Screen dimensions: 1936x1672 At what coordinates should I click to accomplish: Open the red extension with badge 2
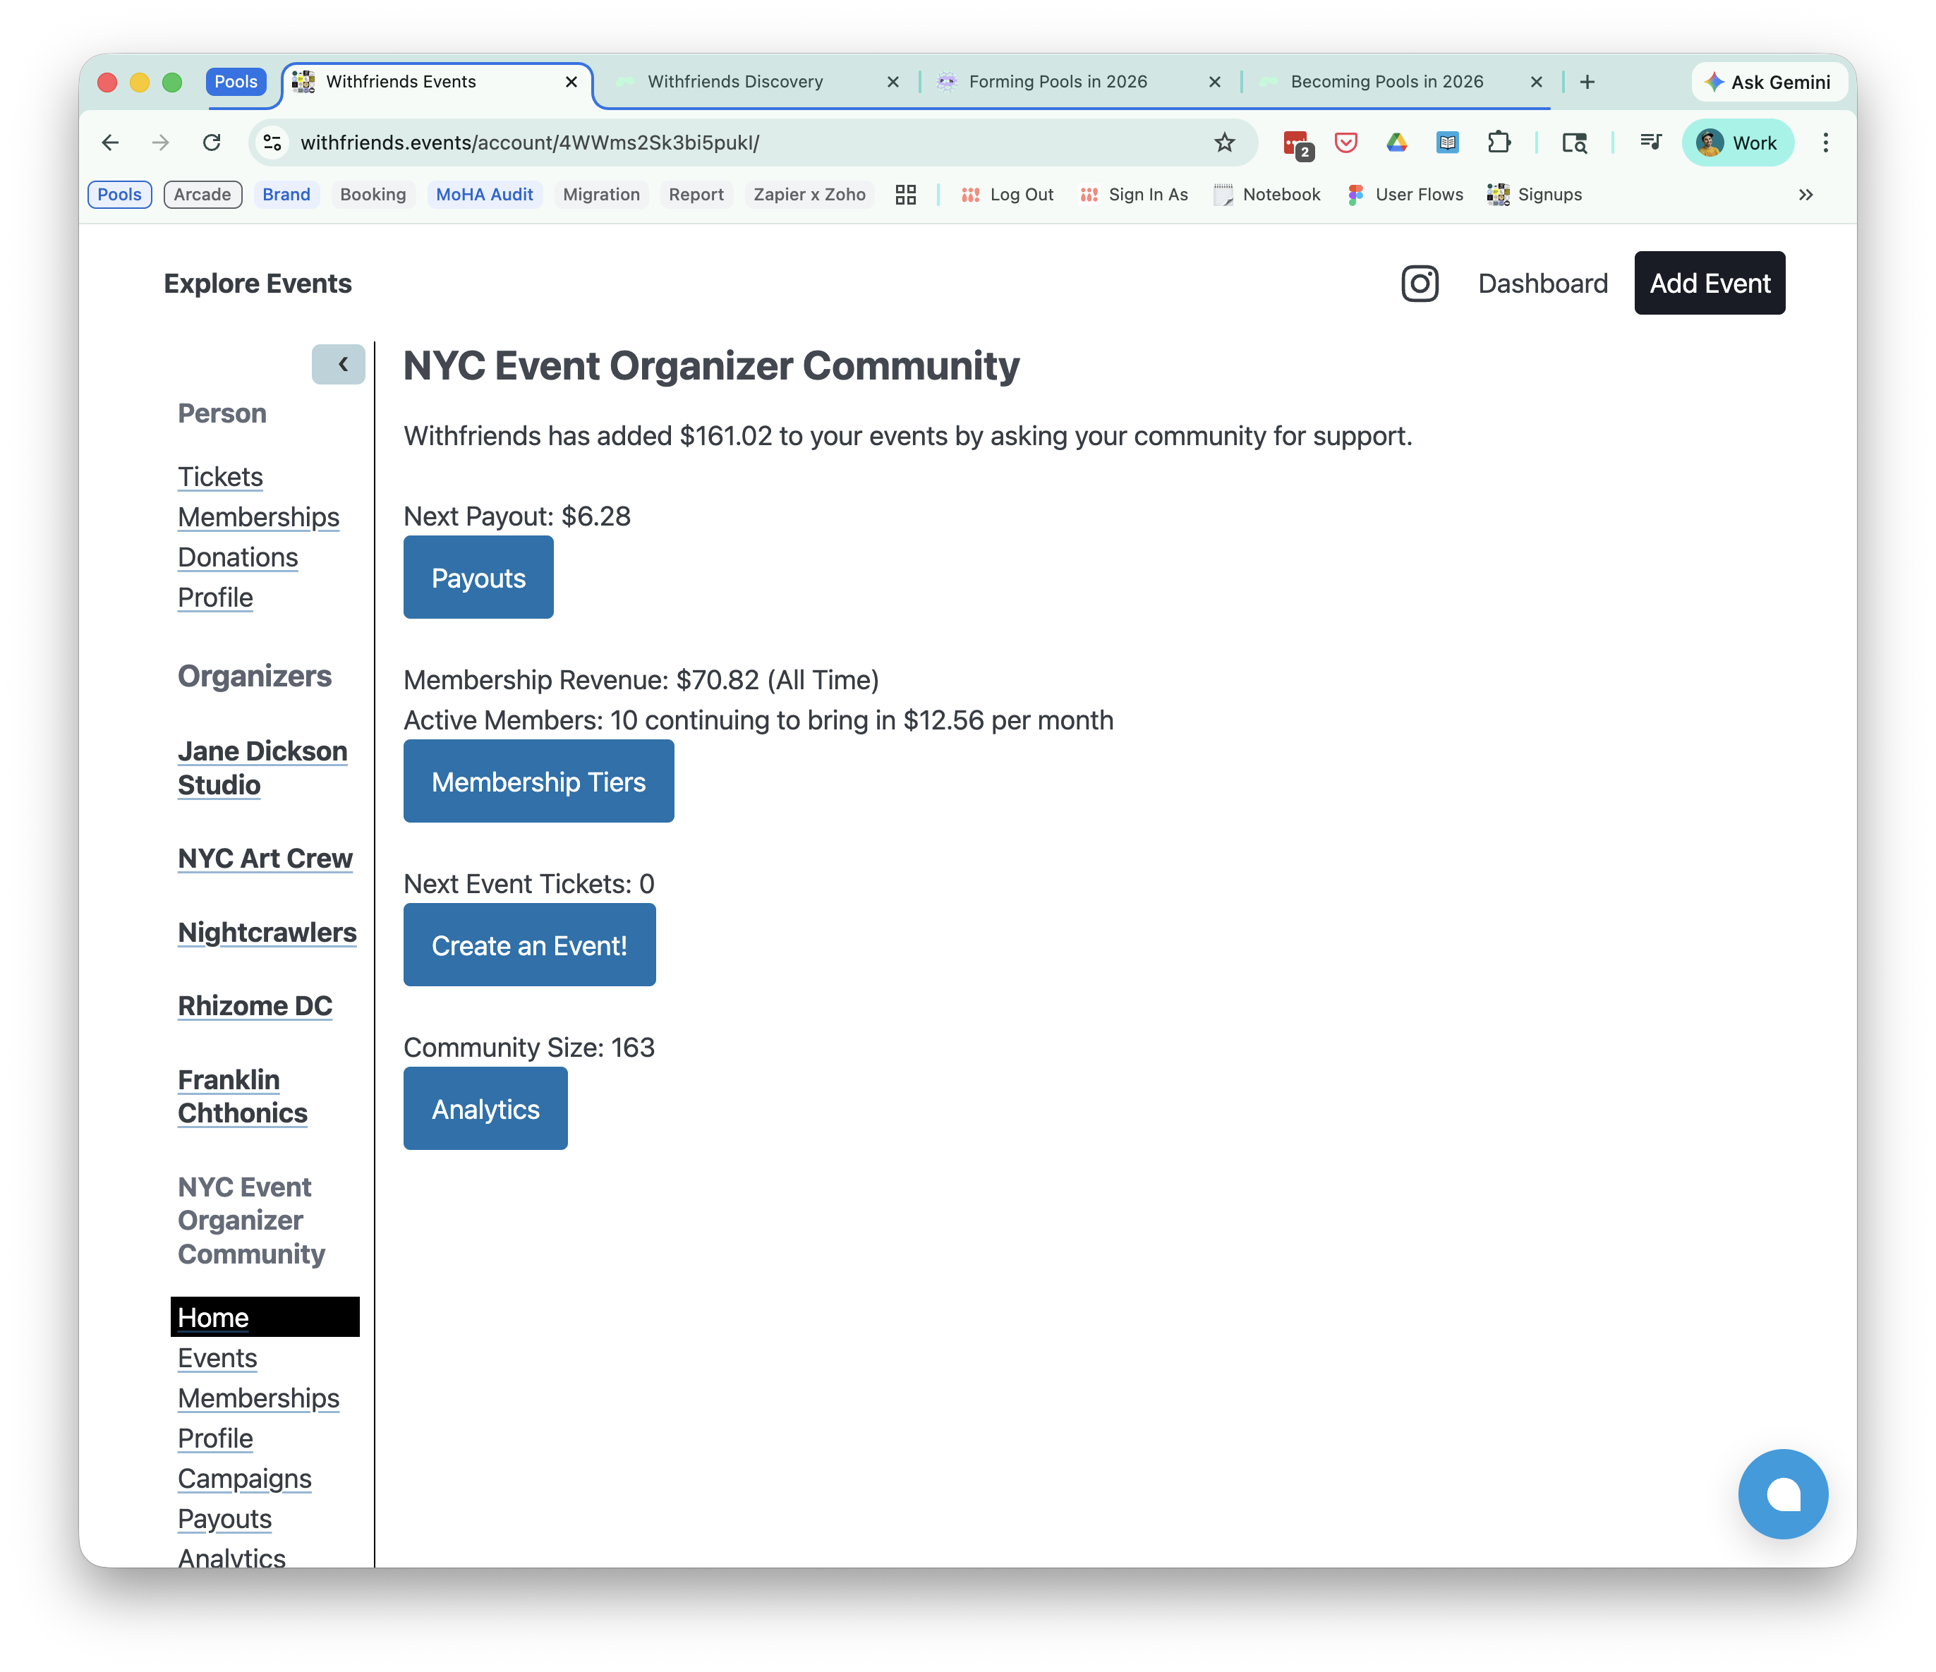coord(1297,143)
